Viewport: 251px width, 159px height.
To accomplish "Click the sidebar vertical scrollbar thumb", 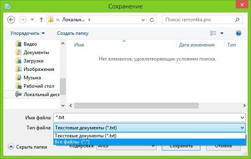I will [63, 87].
